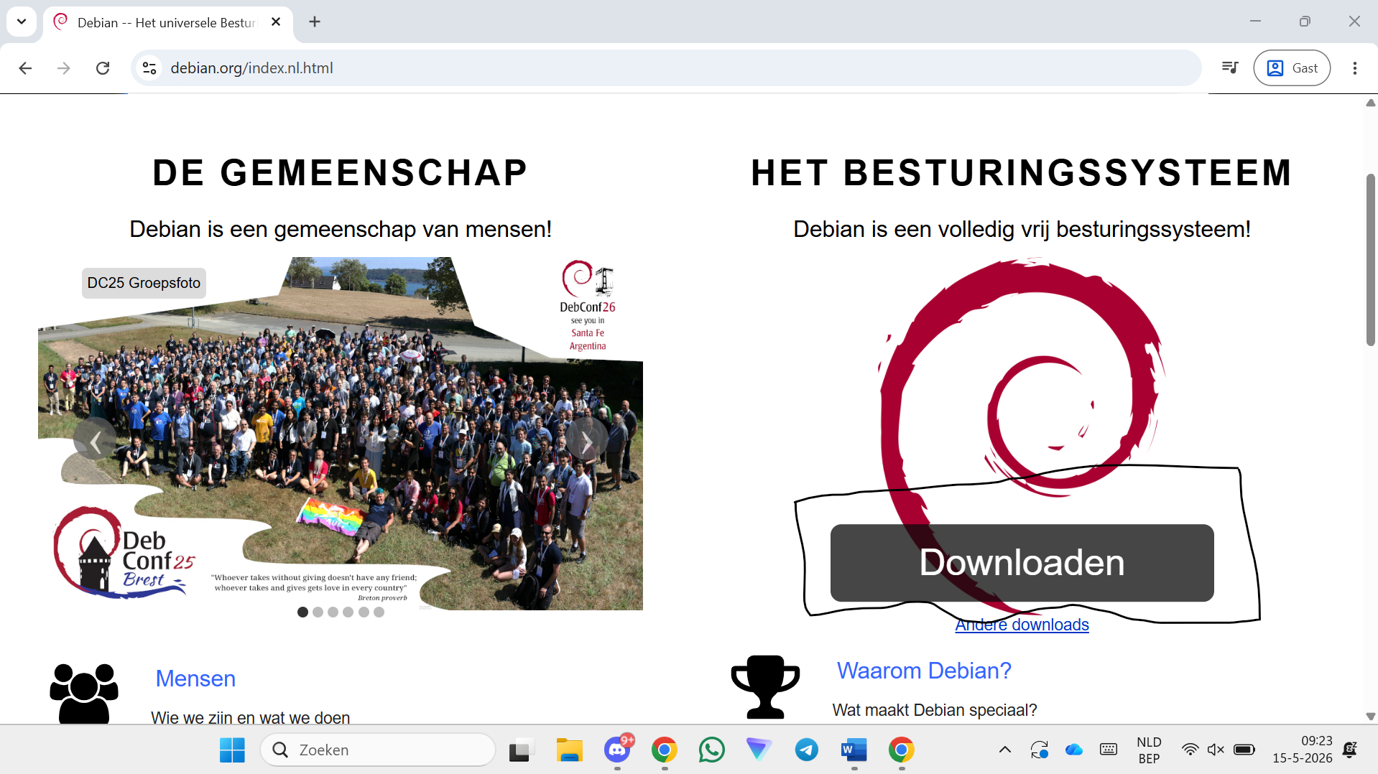Click the trophy icon

[x=765, y=686]
